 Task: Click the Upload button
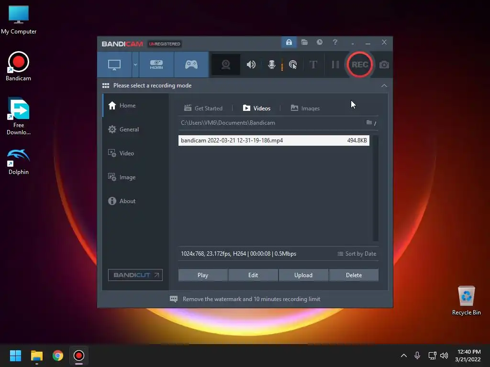[303, 275]
